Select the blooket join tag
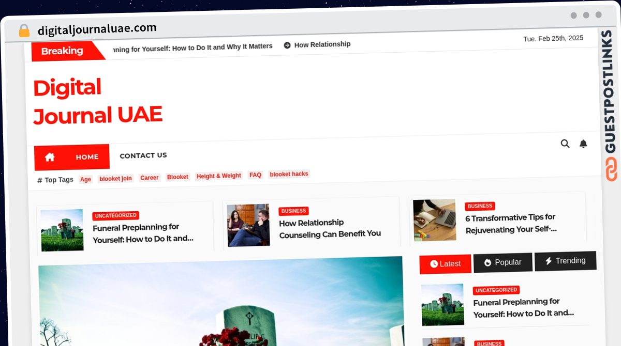The image size is (621, 346). click(115, 179)
